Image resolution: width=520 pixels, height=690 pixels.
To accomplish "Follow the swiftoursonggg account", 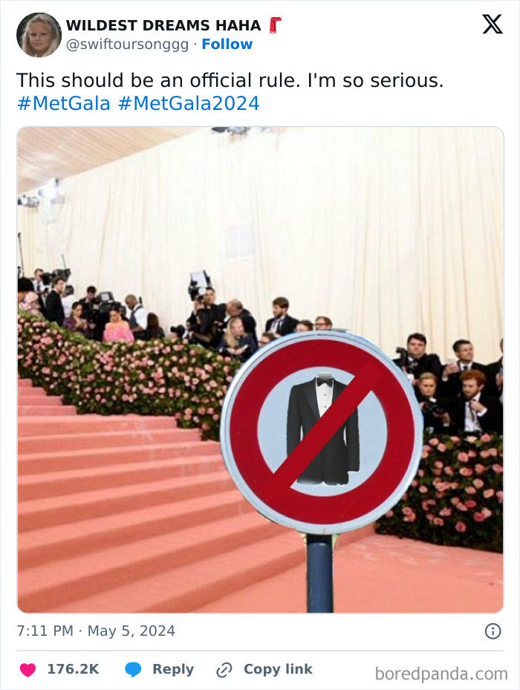I will (x=227, y=44).
